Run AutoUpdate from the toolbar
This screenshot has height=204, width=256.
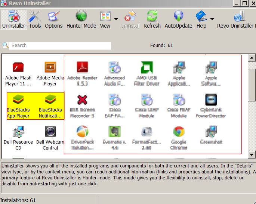[178, 19]
